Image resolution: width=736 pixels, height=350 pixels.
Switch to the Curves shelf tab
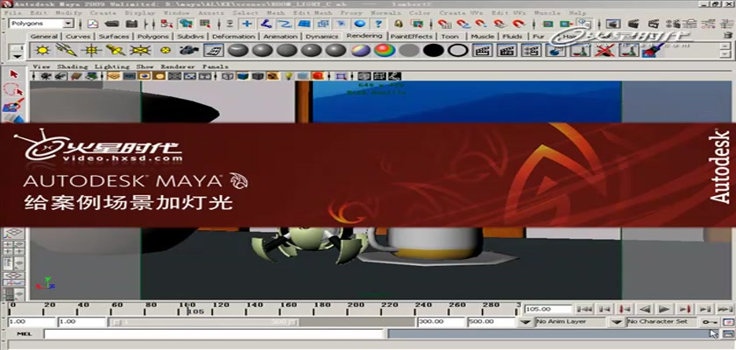(77, 36)
